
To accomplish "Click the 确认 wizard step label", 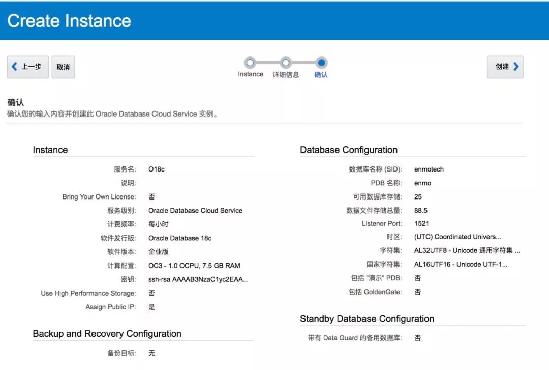I will point(321,75).
